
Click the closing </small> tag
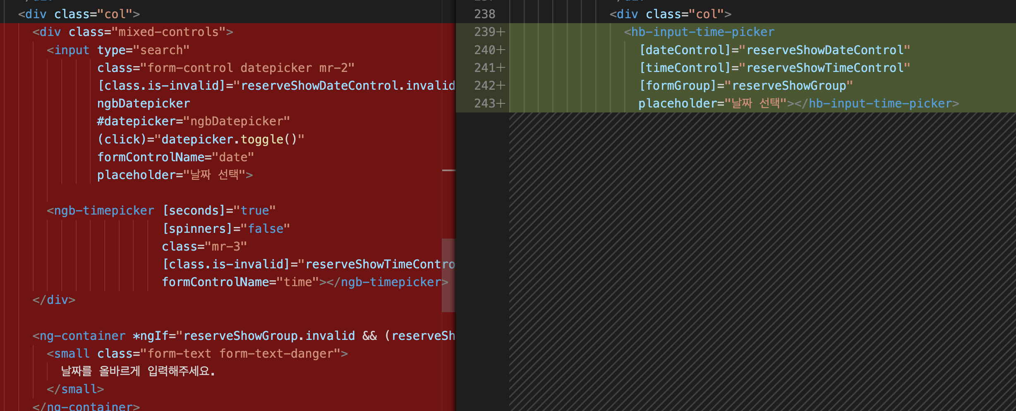pyautogui.click(x=75, y=389)
